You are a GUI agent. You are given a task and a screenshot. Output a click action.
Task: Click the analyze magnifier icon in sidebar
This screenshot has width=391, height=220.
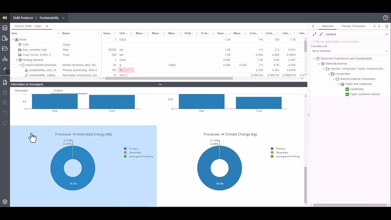5,103
